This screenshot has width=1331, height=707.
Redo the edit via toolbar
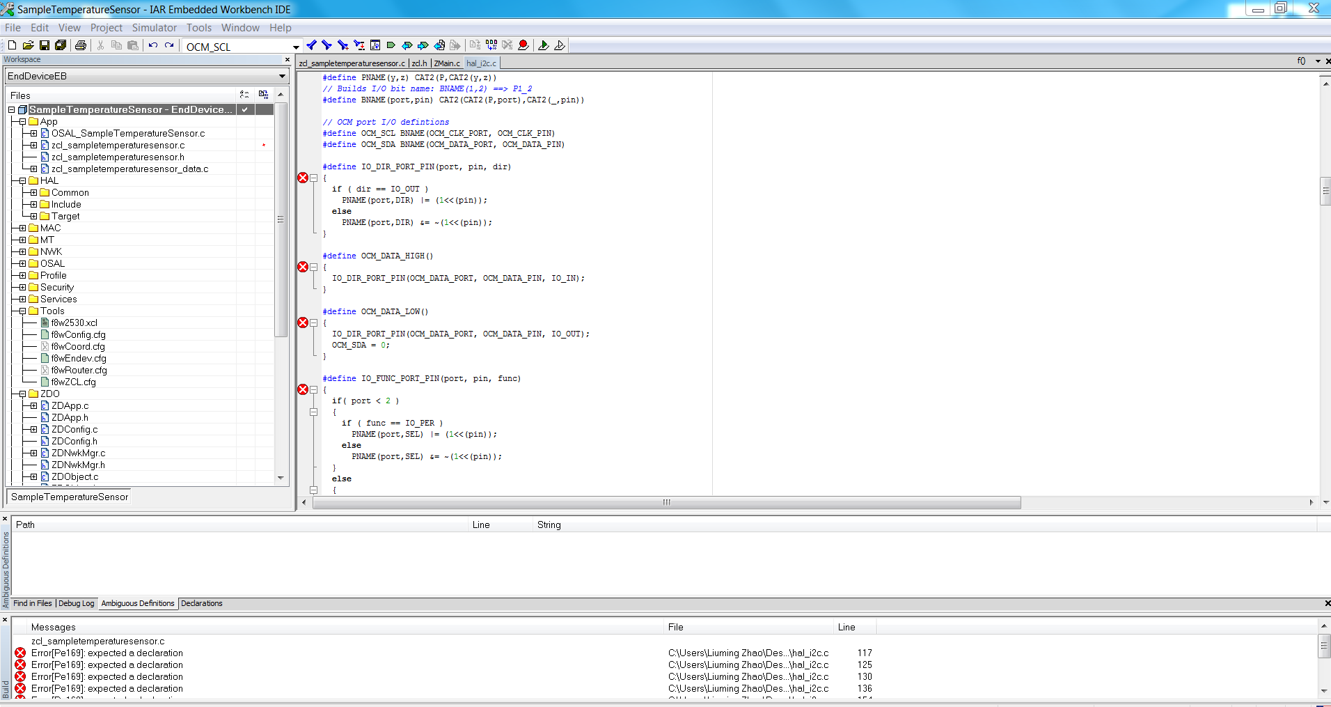[x=169, y=45]
